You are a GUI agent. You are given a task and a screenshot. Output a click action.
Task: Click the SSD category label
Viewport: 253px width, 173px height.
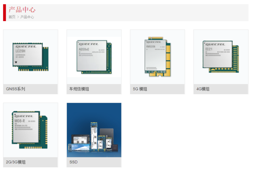tap(73, 162)
